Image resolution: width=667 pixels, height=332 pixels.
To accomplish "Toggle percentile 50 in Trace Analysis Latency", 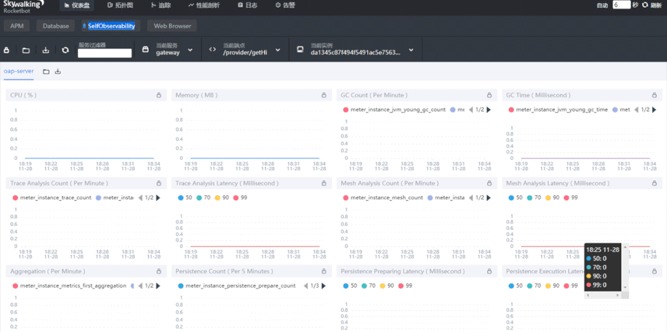I will (x=185, y=198).
